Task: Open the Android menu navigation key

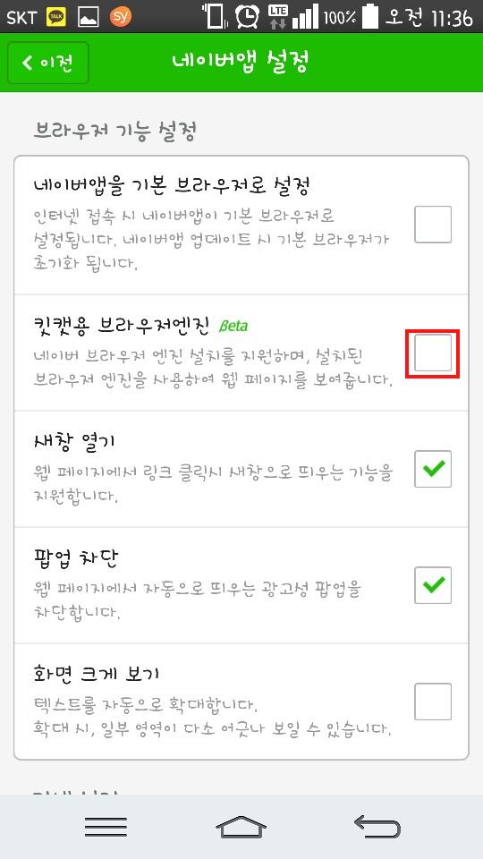Action: (x=106, y=826)
